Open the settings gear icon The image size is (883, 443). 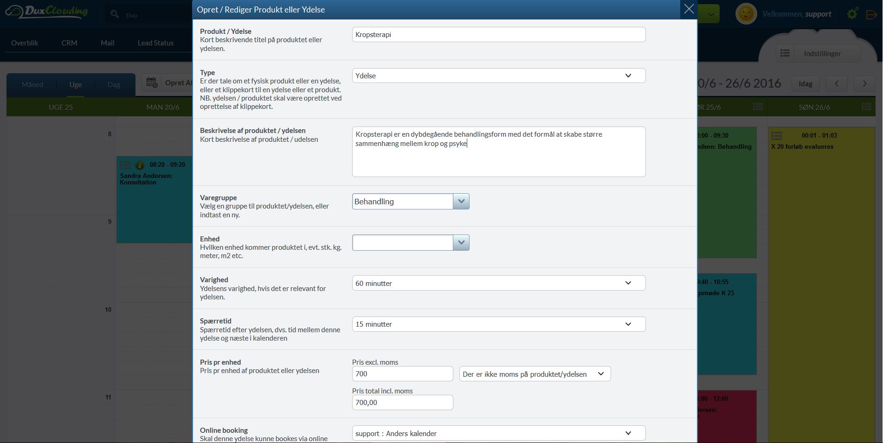[x=852, y=14]
